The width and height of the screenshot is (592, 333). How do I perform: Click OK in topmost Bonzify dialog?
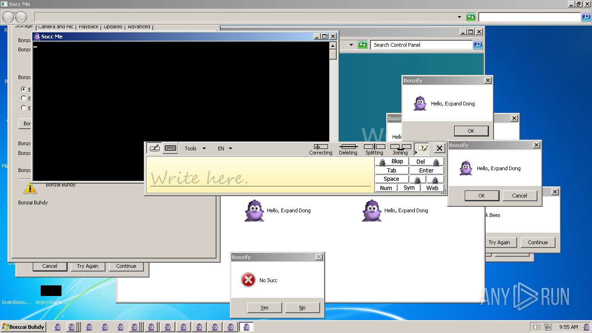coord(471,131)
